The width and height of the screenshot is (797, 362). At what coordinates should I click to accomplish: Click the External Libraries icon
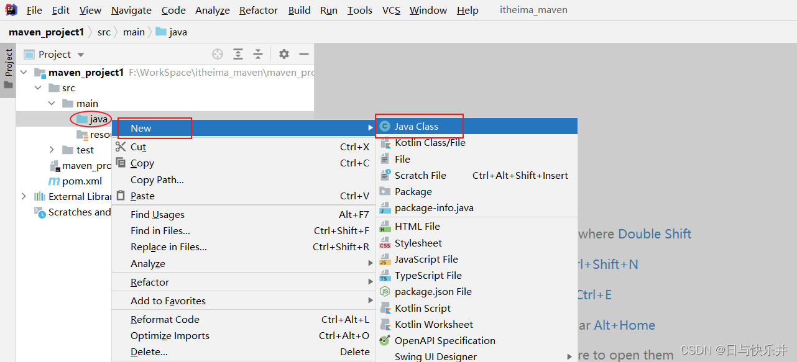(40, 196)
